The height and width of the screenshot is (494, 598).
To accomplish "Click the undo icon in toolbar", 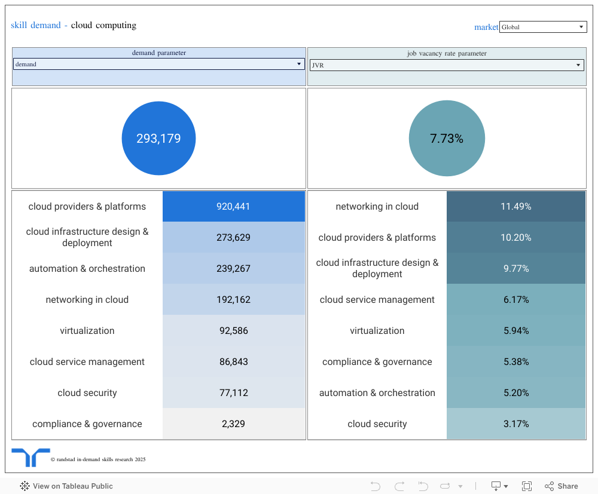I will click(376, 486).
